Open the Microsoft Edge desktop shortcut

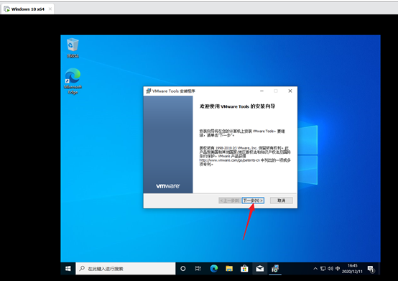[x=73, y=81]
